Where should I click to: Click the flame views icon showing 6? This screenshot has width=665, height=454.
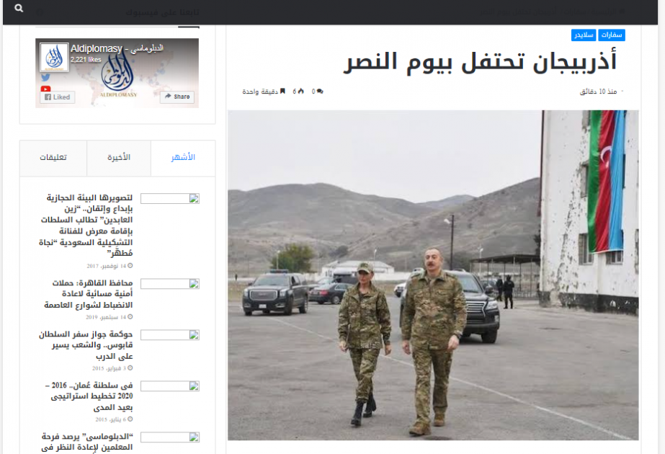coord(300,92)
